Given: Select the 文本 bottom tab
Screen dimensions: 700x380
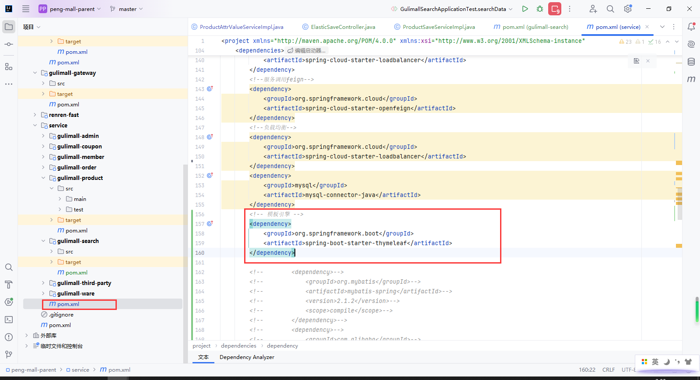Looking at the screenshot, I should coord(203,357).
